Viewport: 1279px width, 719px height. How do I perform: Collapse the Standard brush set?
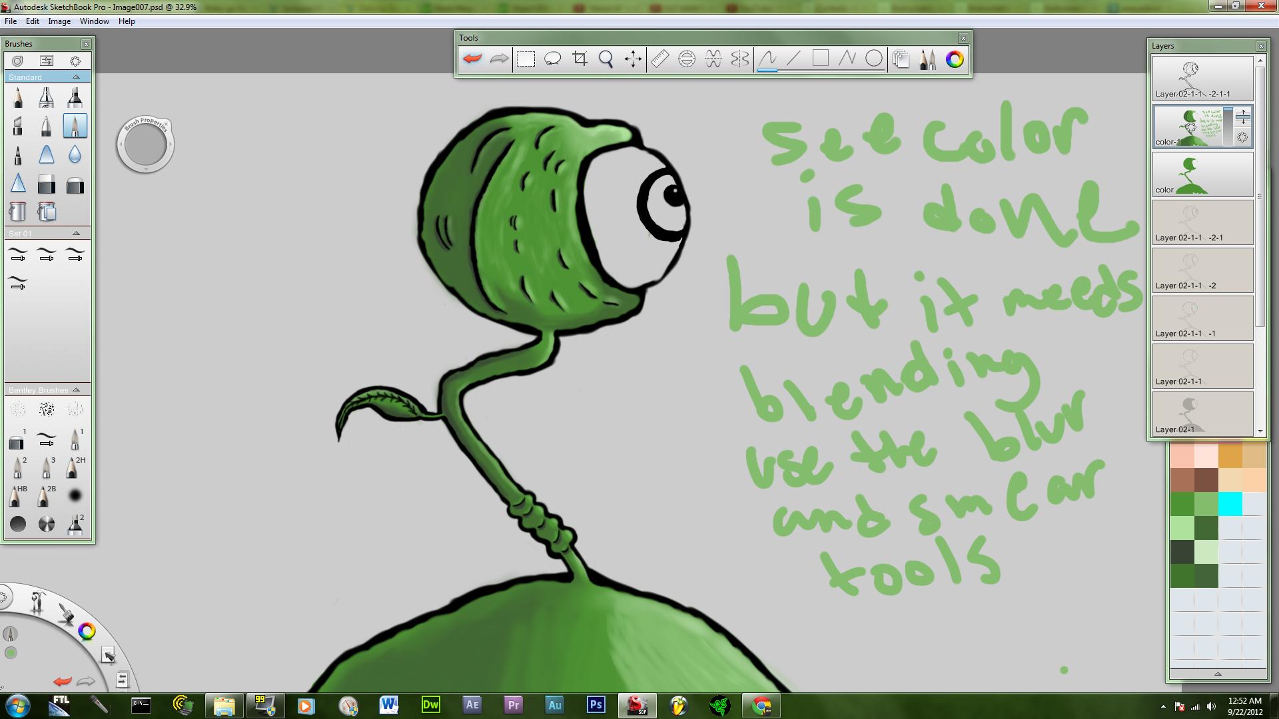tap(76, 77)
